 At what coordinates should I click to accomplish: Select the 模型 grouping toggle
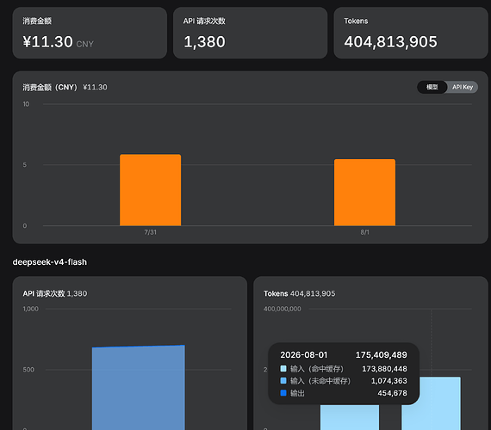(432, 87)
